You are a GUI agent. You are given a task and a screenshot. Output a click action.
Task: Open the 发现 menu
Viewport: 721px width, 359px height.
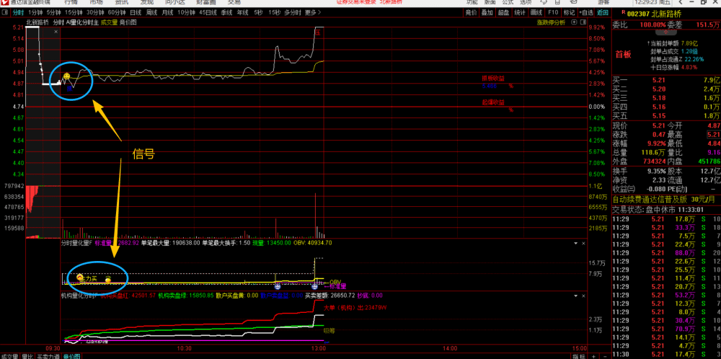pyautogui.click(x=147, y=2)
